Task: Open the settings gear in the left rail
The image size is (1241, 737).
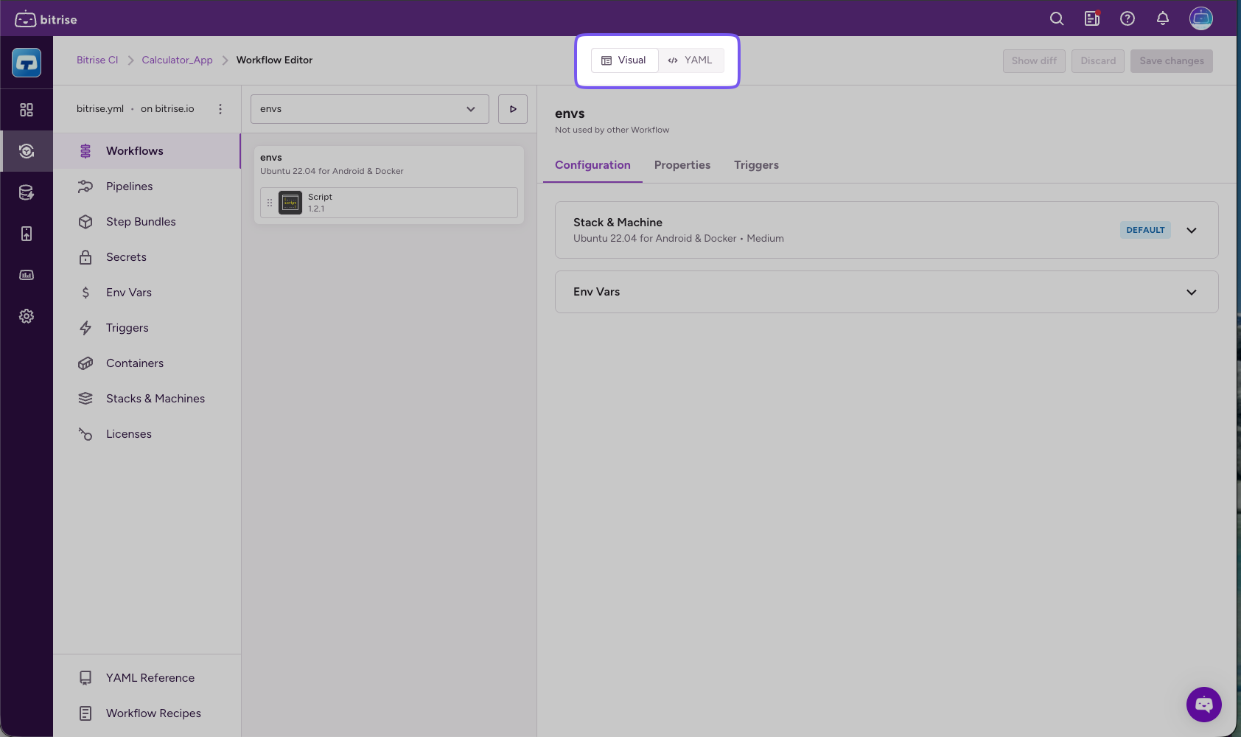Action: click(27, 316)
